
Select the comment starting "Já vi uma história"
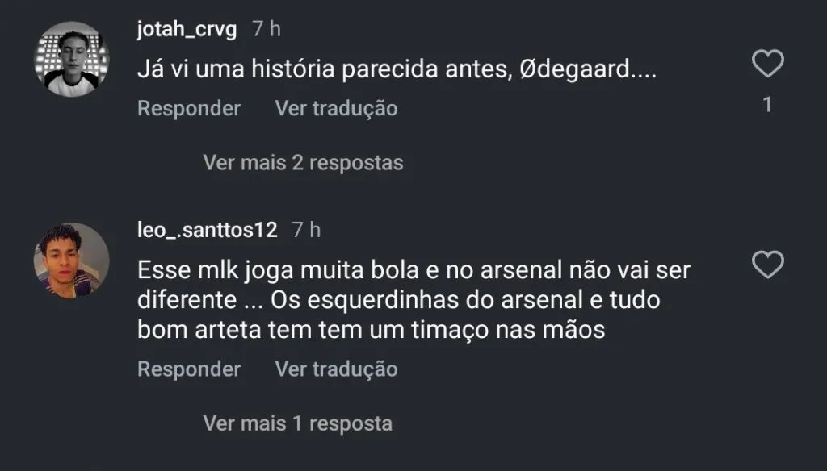[396, 70]
